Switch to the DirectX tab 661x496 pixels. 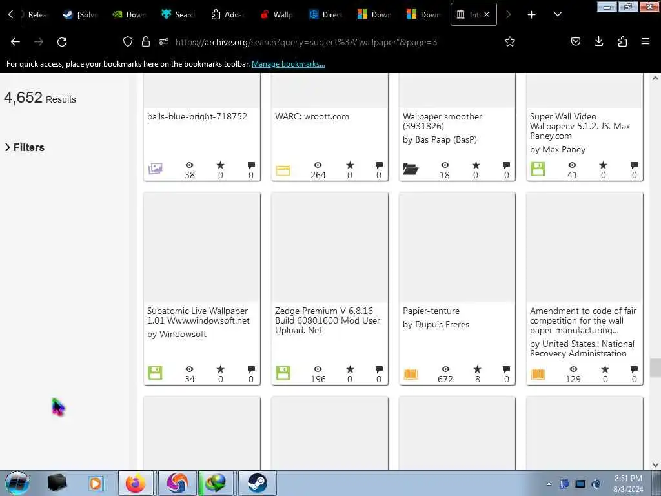pos(326,14)
